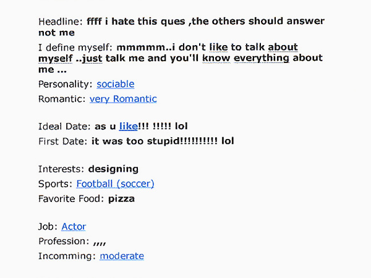The image size is (371, 278).
Task: Open the 'sociable' personality link
Action: (115, 84)
